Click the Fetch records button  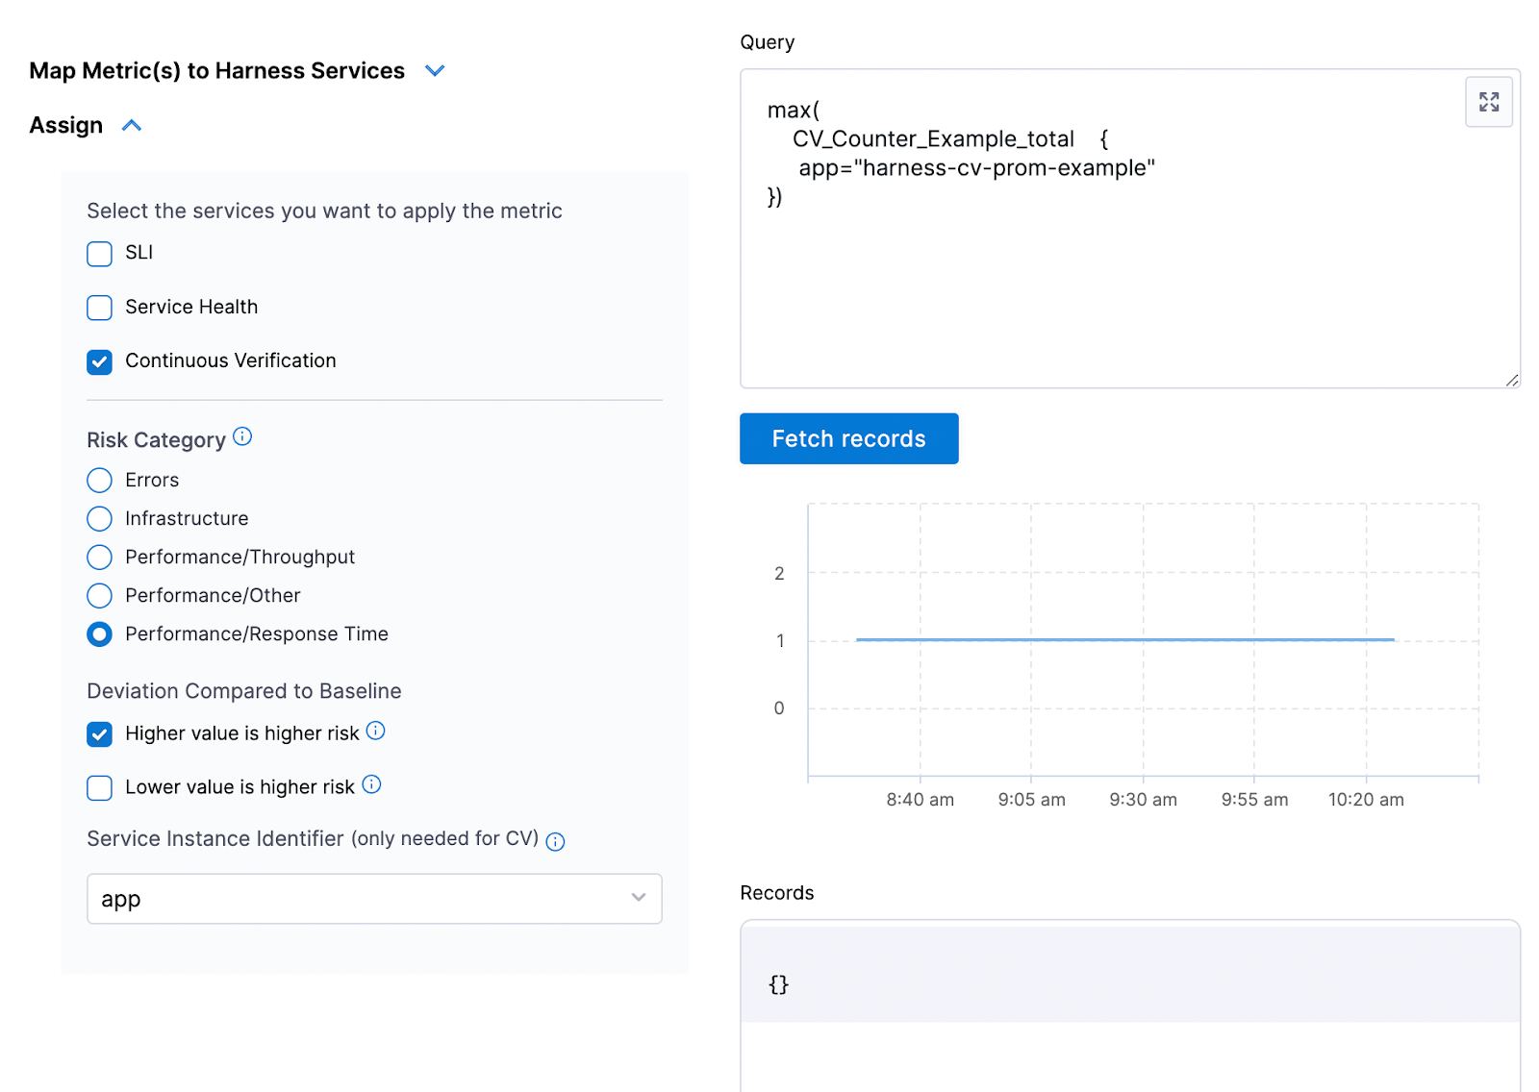pos(848,438)
